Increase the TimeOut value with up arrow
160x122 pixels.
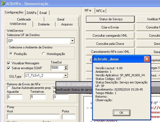[x=66, y=66]
